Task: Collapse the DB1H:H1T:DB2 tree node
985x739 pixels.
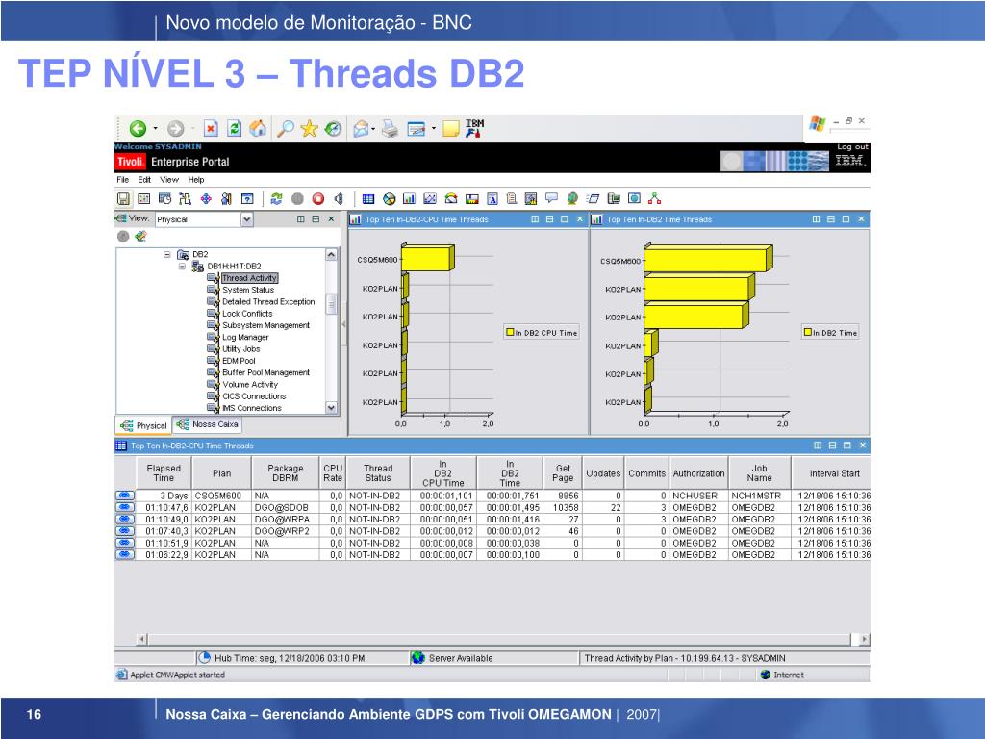Action: point(182,267)
